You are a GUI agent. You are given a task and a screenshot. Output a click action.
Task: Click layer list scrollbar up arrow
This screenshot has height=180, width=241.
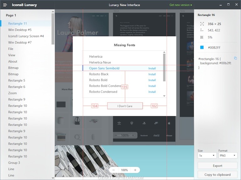(53, 12)
